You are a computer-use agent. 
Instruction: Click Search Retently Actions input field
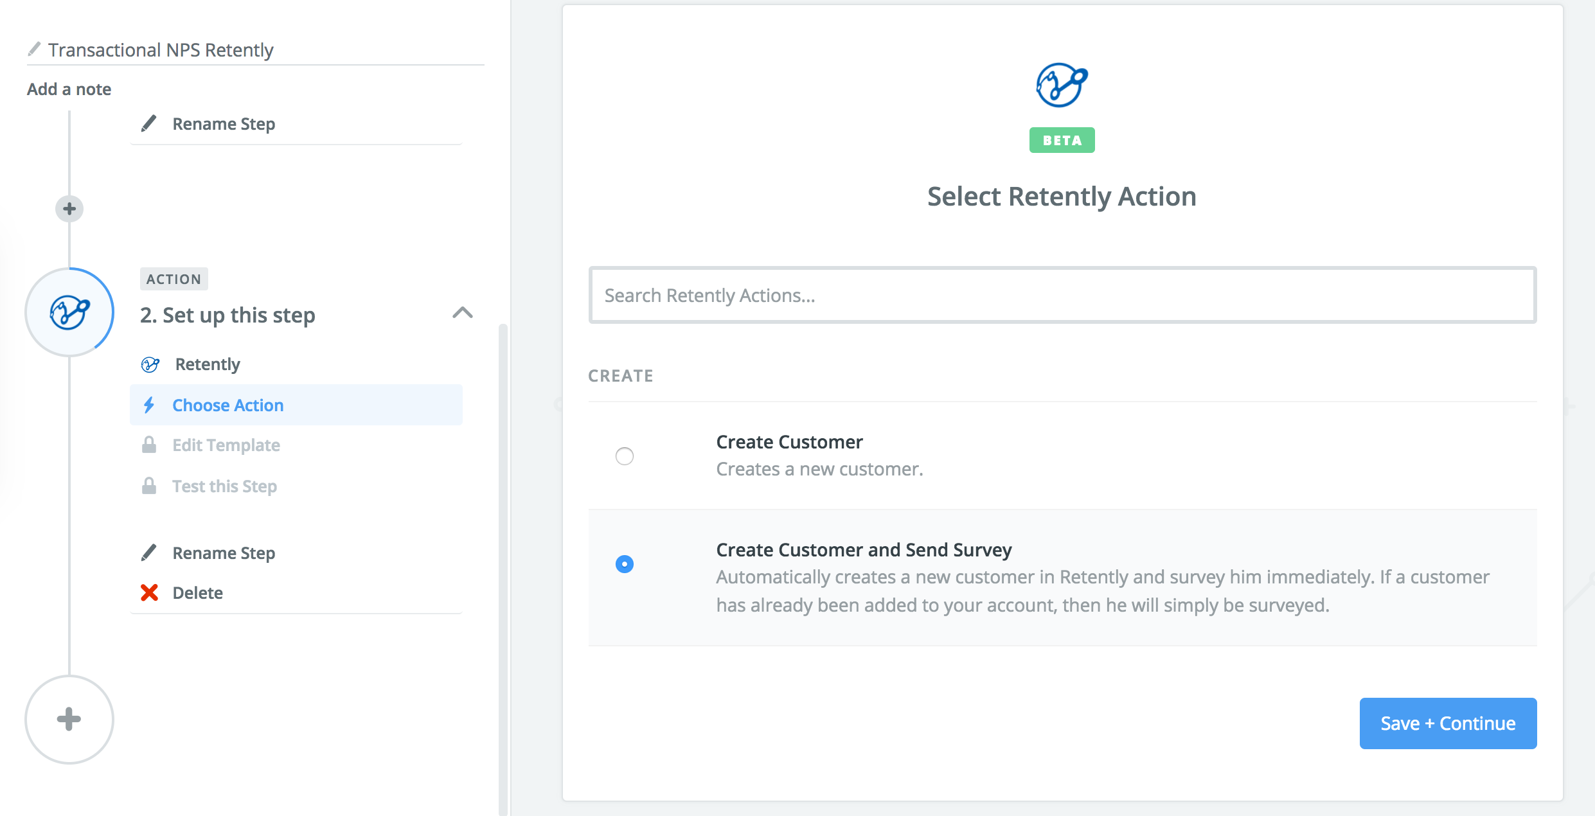[1062, 294]
